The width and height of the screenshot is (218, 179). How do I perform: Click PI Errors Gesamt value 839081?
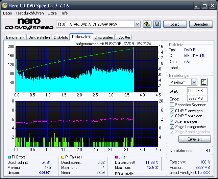45,173
